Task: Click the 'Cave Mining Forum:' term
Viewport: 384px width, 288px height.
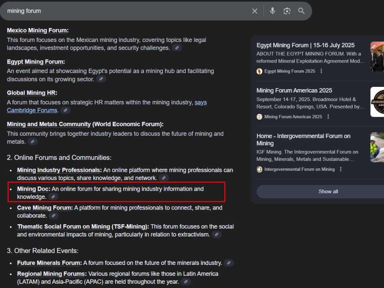Action: [x=45, y=208]
